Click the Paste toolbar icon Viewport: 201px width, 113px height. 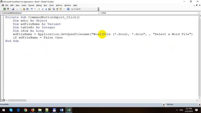tap(24, 9)
